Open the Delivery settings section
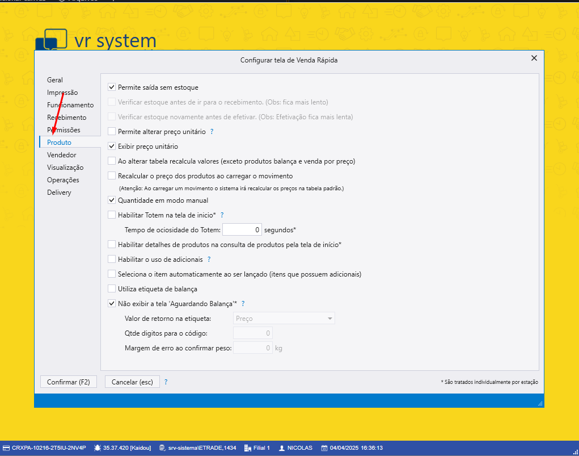Viewport: 579px width, 456px height. [59, 193]
